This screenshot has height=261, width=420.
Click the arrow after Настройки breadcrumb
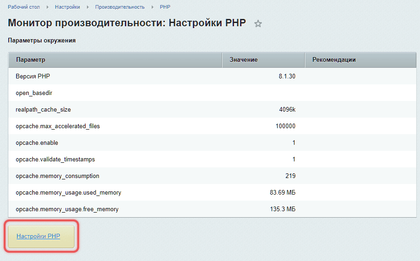[87, 7]
